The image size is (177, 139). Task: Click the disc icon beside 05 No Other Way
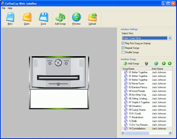tap(126, 95)
